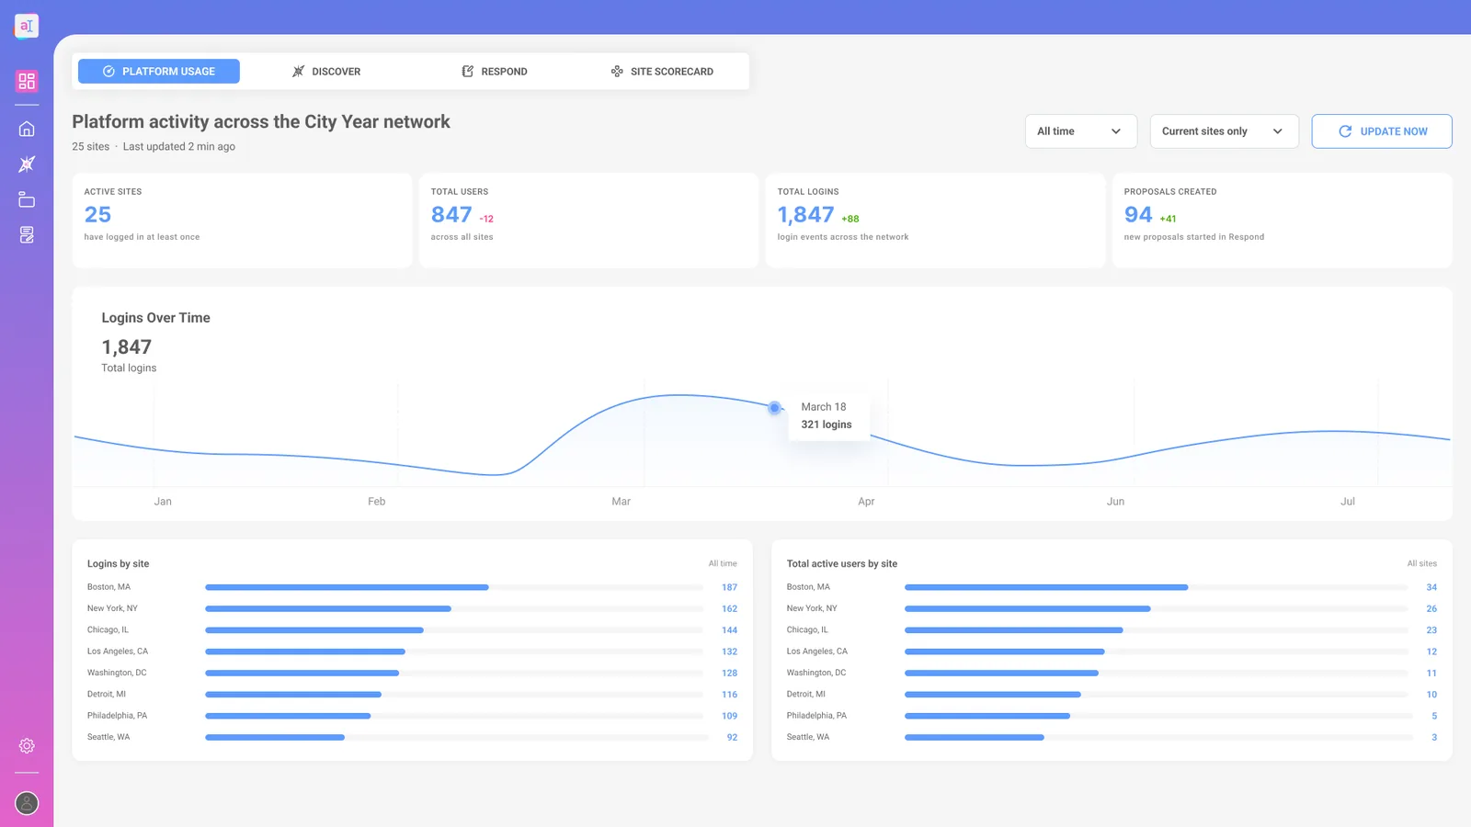The height and width of the screenshot is (827, 1471).
Task: Open settings gear icon in sidebar
Action: pos(27,745)
